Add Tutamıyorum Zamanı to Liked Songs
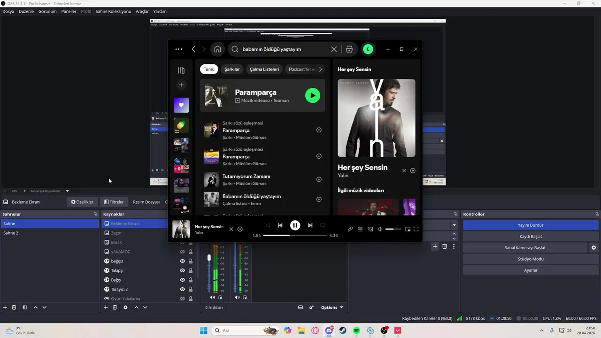This screenshot has width=601, height=338. [319, 179]
